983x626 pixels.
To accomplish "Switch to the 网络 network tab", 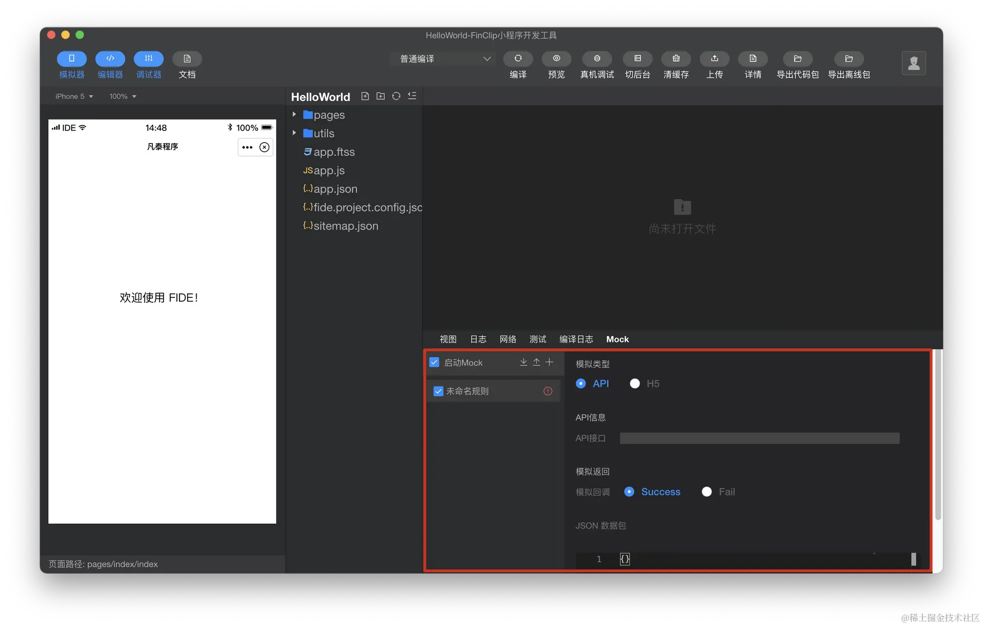I will point(508,339).
